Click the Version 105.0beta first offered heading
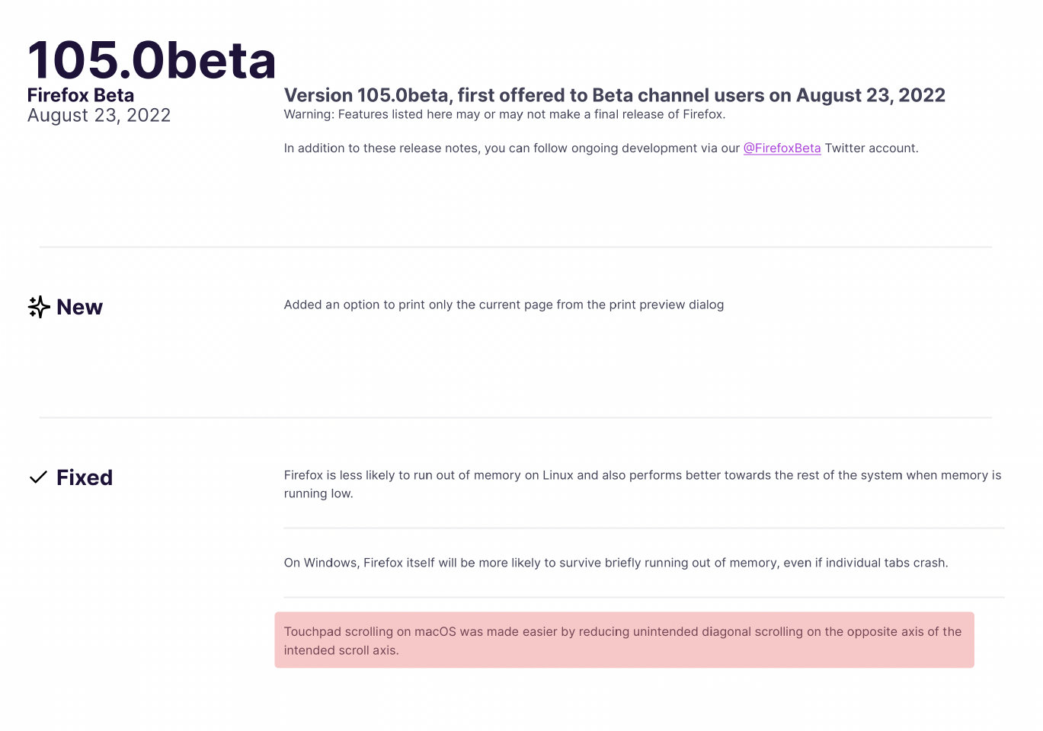Viewport: 1043px width, 731px height. click(614, 95)
